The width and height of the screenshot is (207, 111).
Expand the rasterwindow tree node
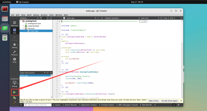[x=23, y=26]
